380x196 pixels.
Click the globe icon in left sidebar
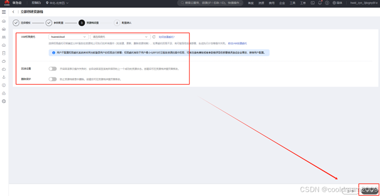[x=4, y=101]
